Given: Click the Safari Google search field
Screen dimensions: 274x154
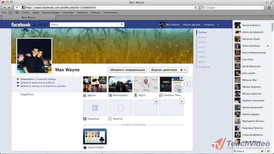Looking at the screenshot, I should point(232,8).
